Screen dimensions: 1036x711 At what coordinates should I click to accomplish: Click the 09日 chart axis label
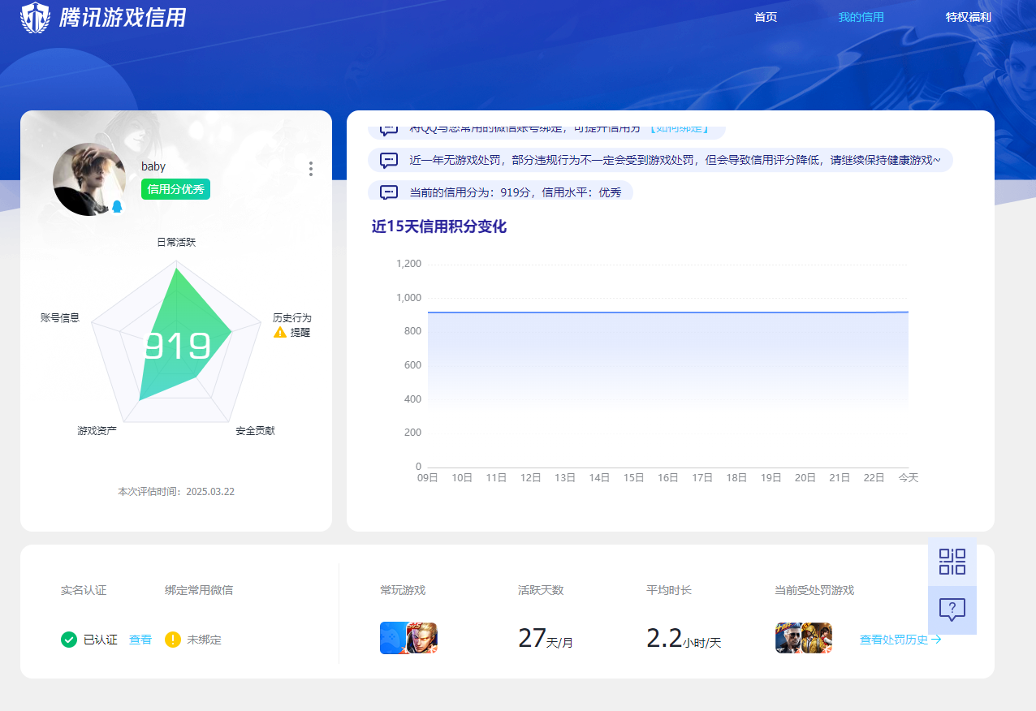[x=428, y=478]
